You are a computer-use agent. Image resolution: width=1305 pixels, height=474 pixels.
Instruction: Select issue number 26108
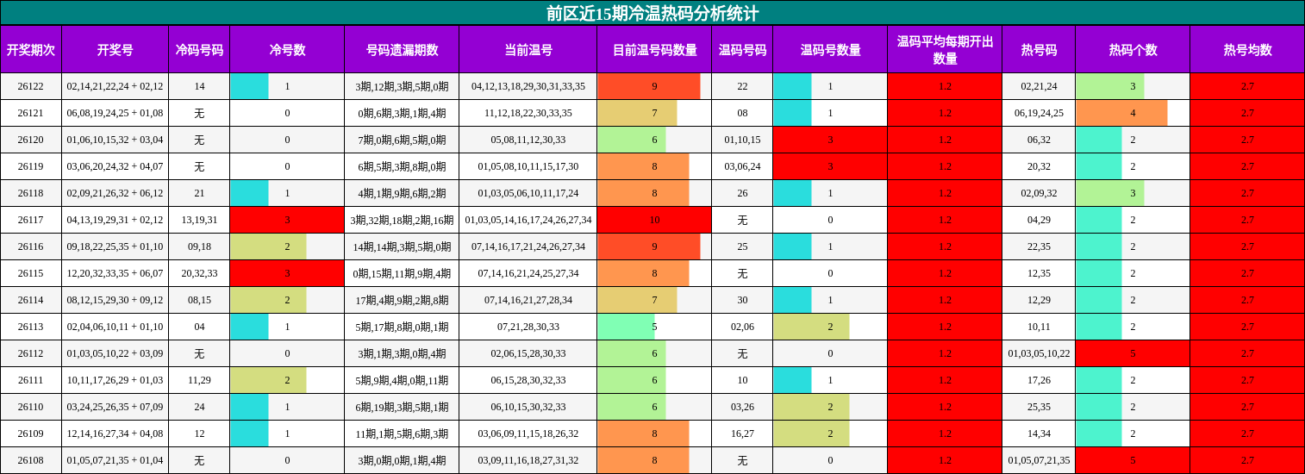pos(31,460)
